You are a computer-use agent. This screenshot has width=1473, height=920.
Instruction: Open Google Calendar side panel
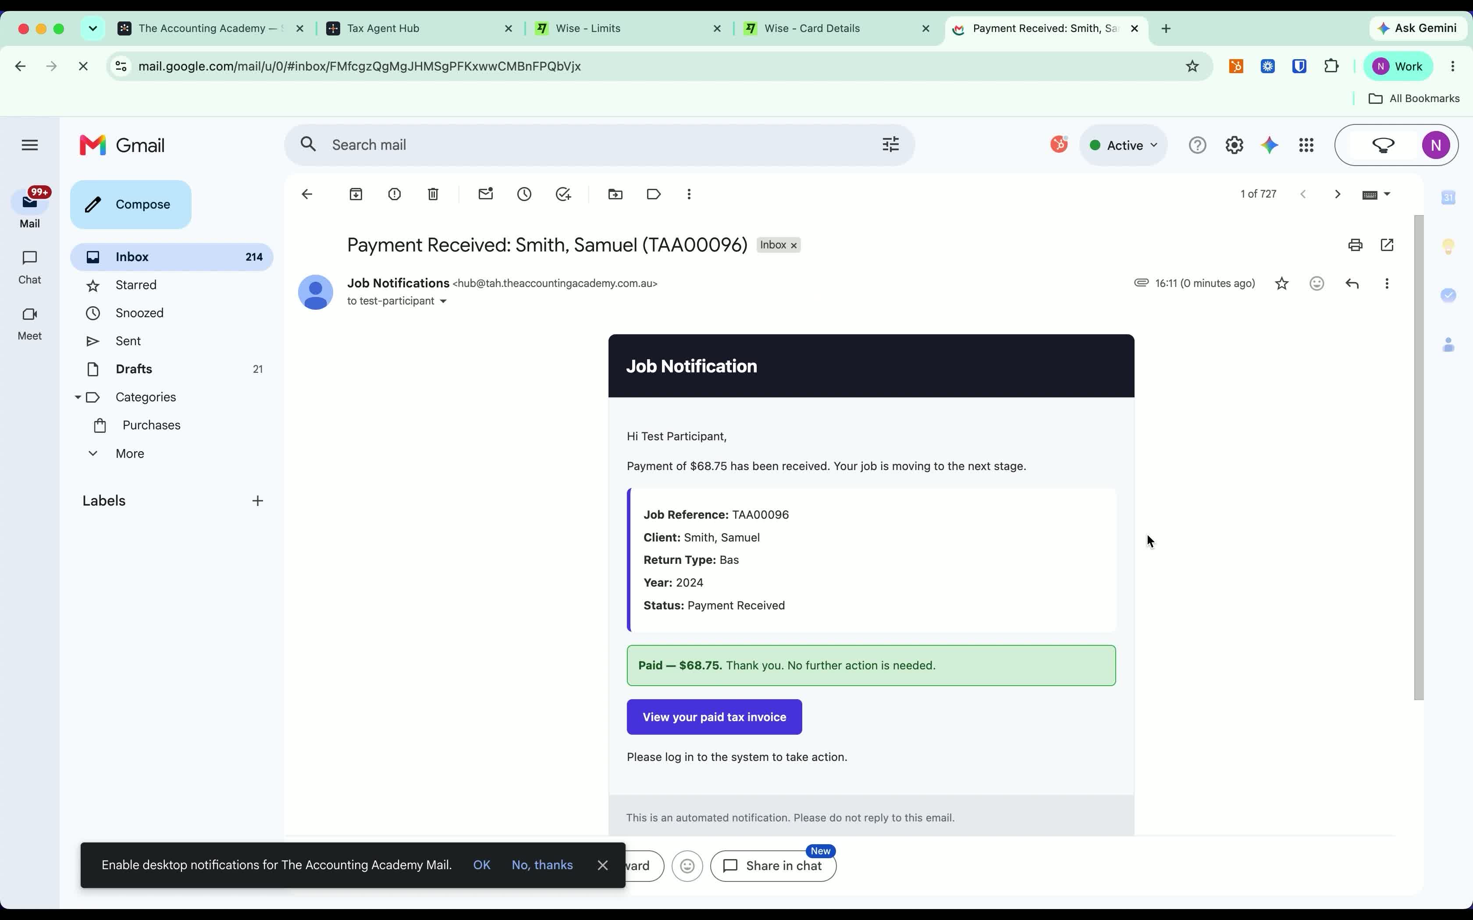(x=1448, y=197)
